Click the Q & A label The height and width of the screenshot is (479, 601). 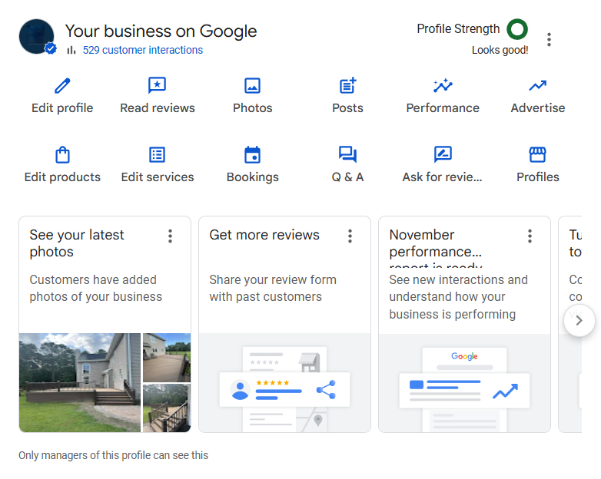point(347,177)
